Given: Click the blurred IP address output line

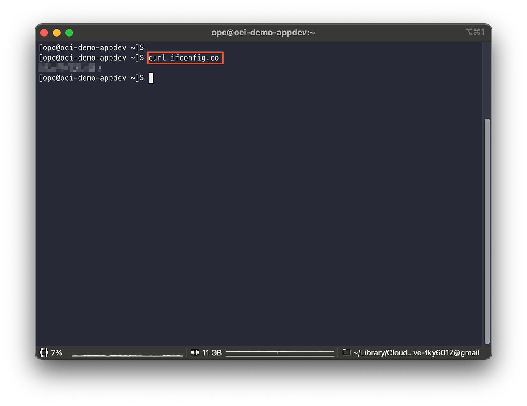Looking at the screenshot, I should [x=69, y=68].
